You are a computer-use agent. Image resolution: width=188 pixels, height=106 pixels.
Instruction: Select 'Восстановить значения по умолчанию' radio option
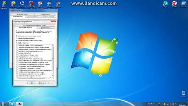point(28,36)
